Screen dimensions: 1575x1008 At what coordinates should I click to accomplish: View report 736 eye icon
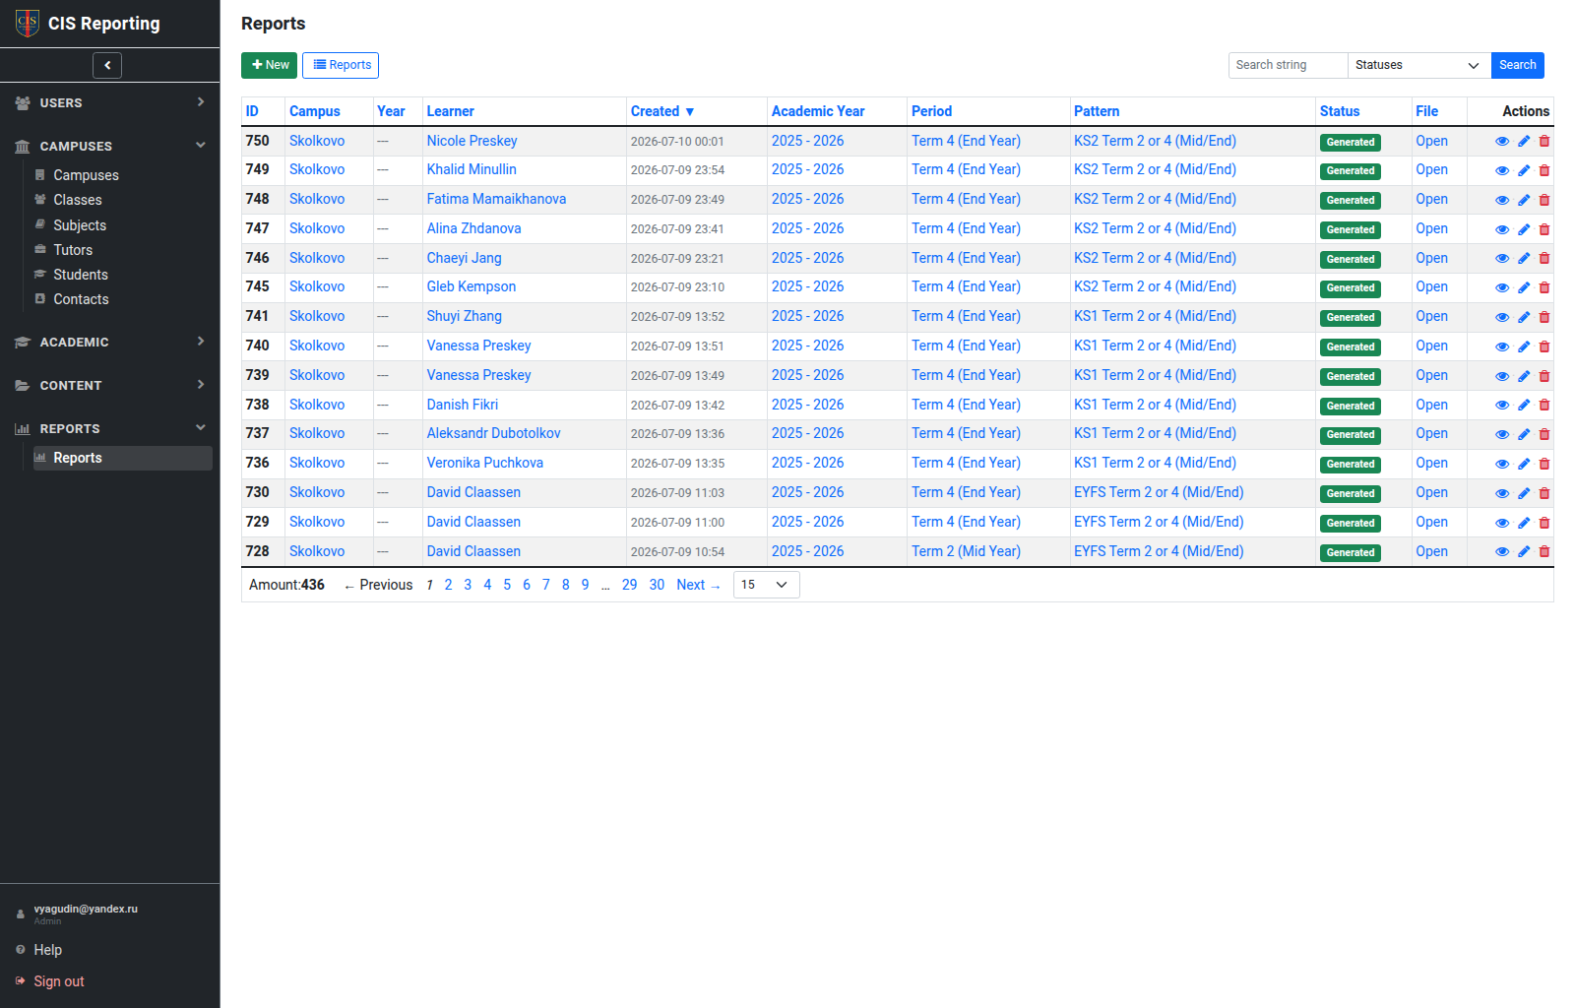[x=1502, y=464]
